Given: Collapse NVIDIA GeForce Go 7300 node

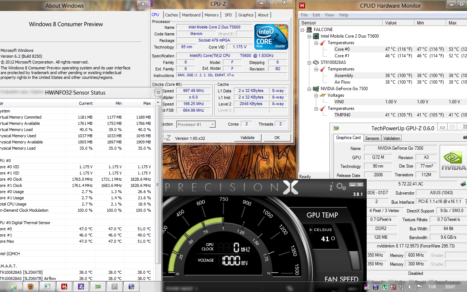Looking at the screenshot, I should coord(309,89).
